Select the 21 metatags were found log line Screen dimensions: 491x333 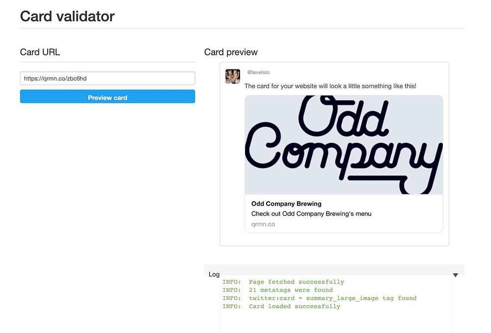pos(277,290)
